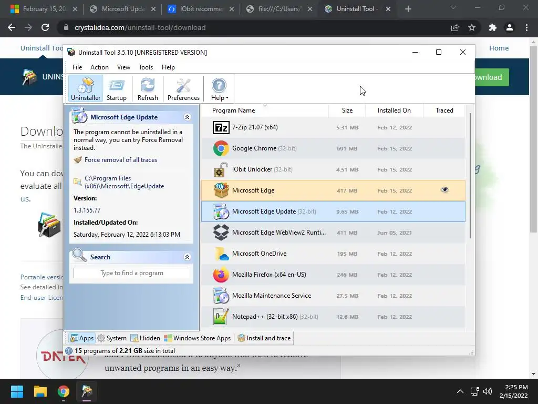Sort by the Size column header
This screenshot has height=404, width=538.
[347, 110]
